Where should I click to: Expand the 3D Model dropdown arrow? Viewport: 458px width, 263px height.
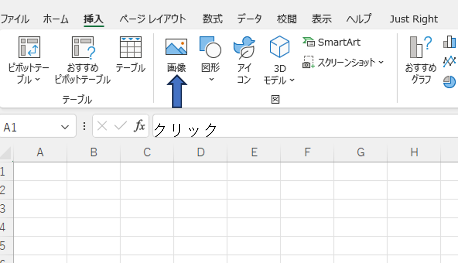[x=292, y=80]
